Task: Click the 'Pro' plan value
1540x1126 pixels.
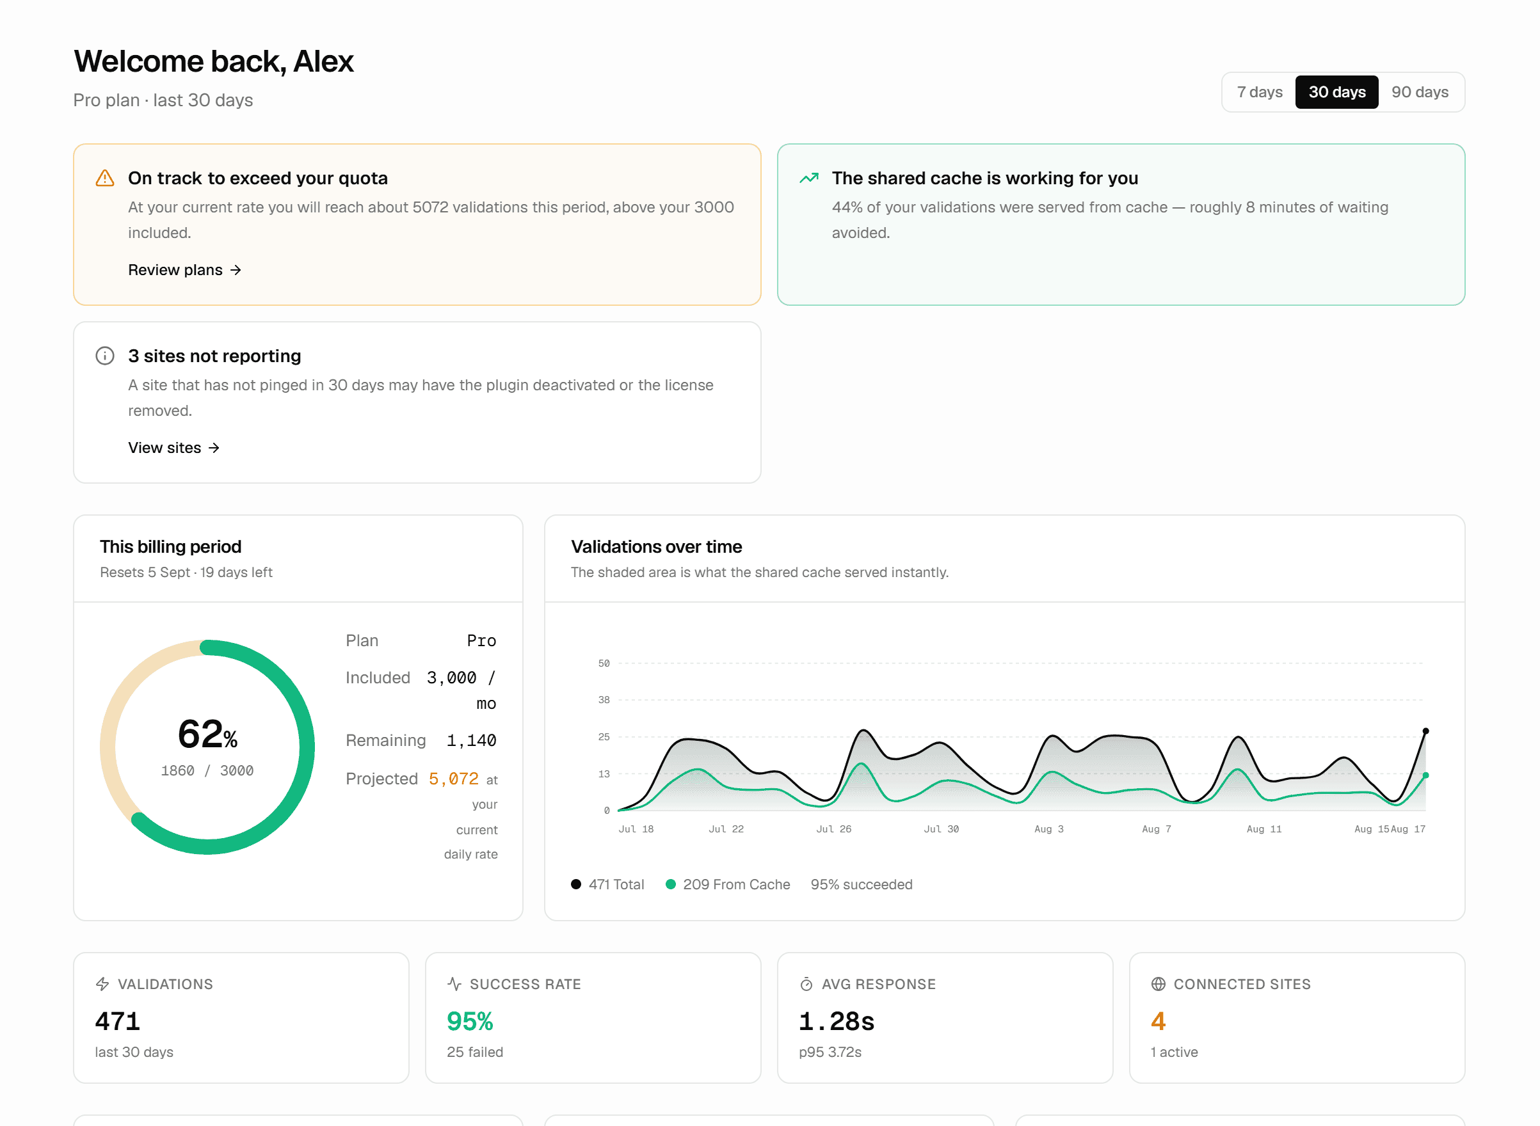Action: 481,640
